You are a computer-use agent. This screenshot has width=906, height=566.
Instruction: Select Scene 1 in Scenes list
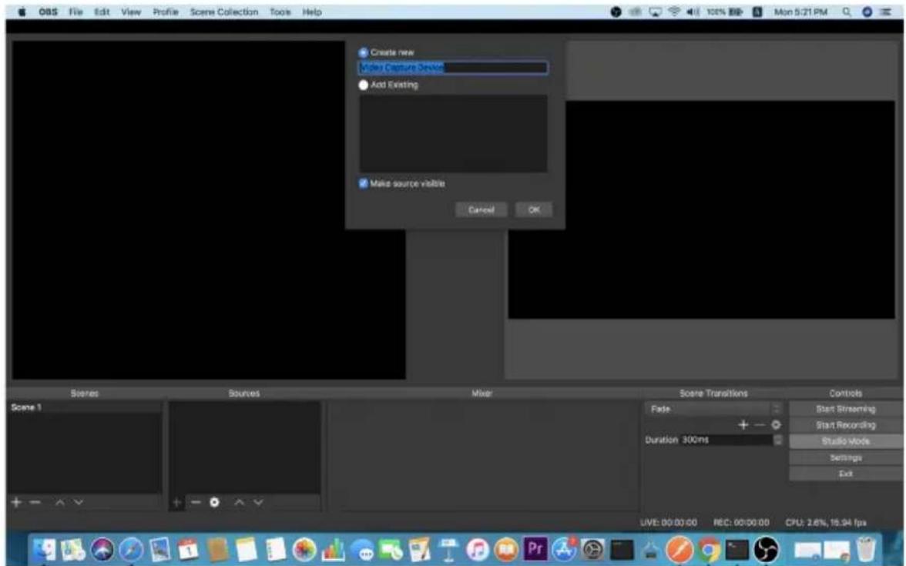[85, 407]
